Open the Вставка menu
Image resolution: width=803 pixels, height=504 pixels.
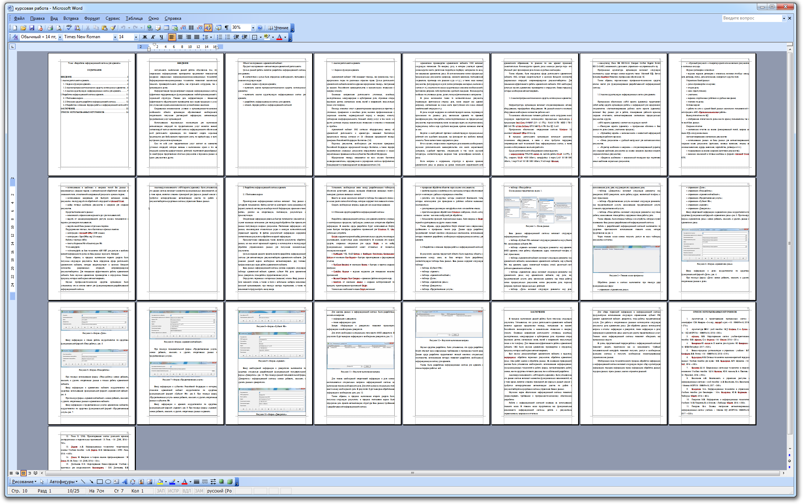coord(71,18)
